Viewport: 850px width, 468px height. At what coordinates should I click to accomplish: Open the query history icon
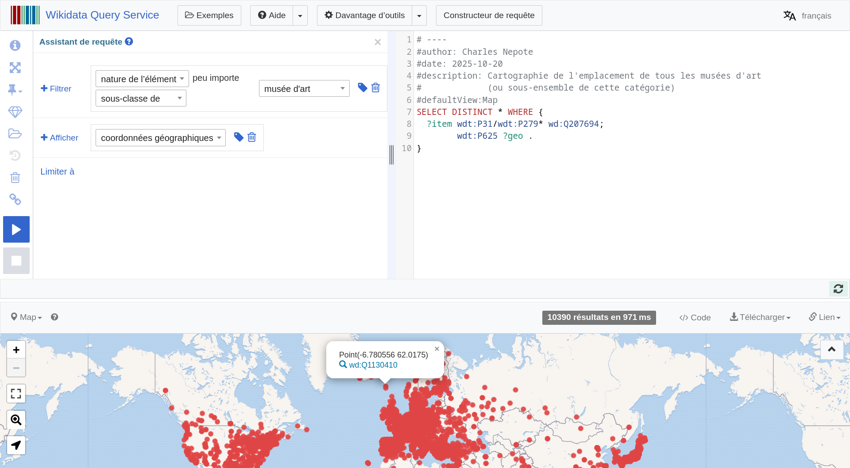15,156
